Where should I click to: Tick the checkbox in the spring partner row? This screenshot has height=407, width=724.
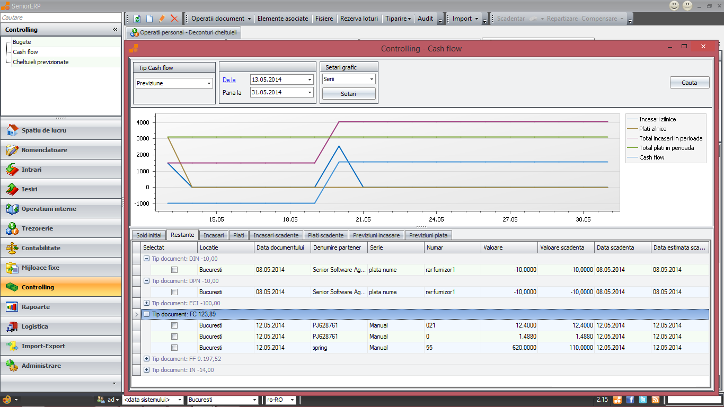(x=174, y=348)
